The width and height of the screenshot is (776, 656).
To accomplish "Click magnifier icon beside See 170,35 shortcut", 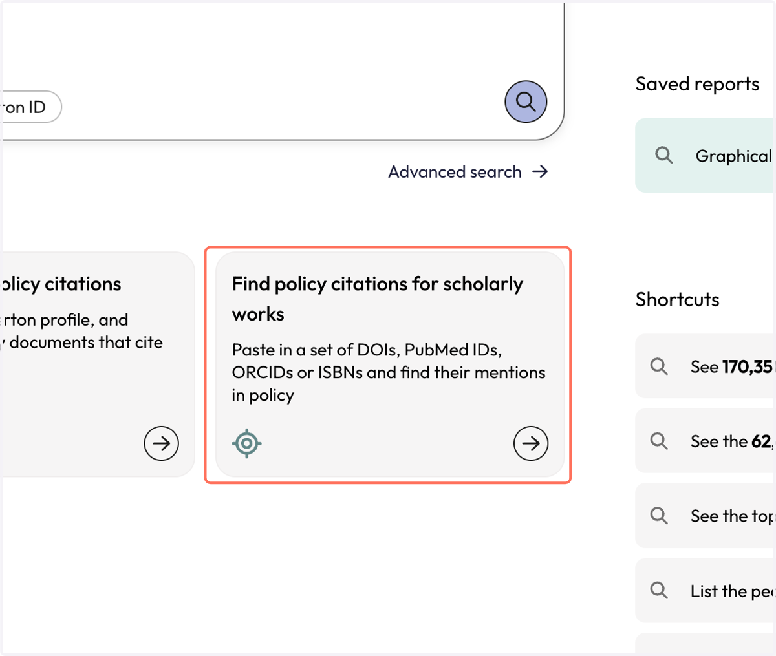I will tap(659, 366).
